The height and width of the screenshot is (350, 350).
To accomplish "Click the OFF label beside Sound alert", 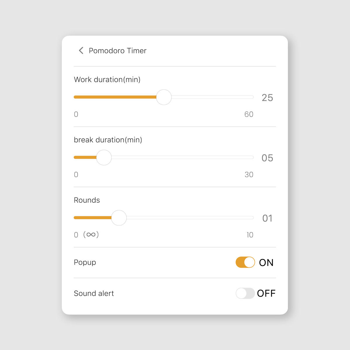I will (266, 293).
